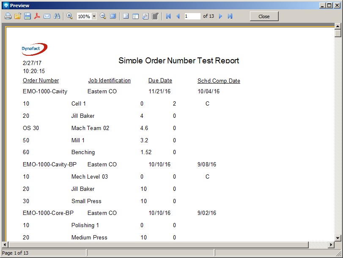Send report by email envelope icon
Viewport: 343px width, 258px height.
point(47,16)
